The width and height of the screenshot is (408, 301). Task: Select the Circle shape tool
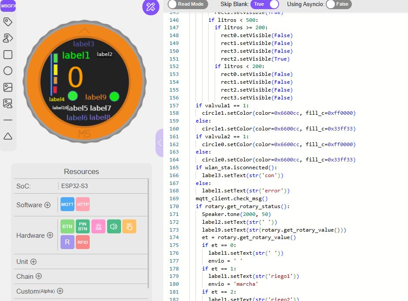pos(8,71)
